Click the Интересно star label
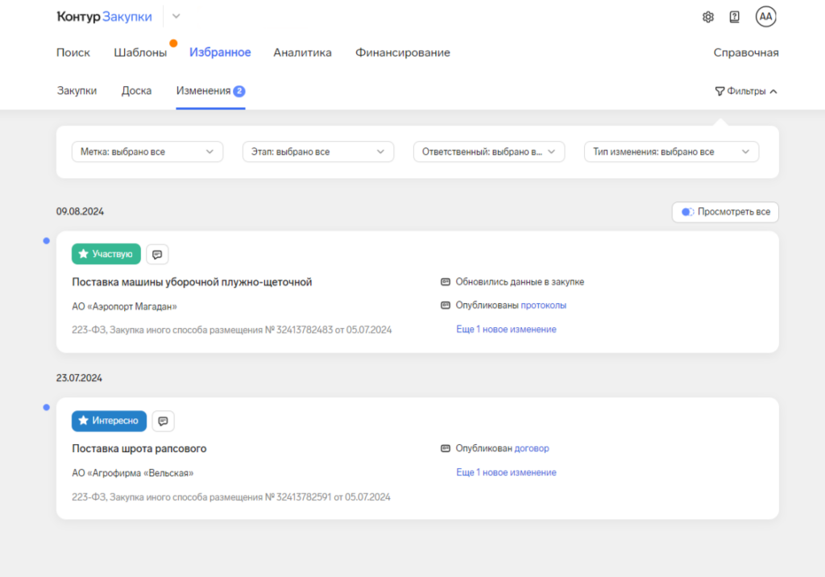This screenshot has height=577, width=825. tap(109, 421)
